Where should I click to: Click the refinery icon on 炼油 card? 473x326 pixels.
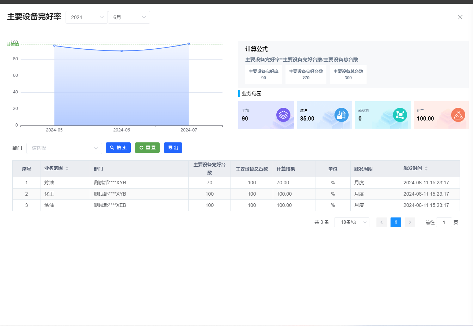pos(342,115)
